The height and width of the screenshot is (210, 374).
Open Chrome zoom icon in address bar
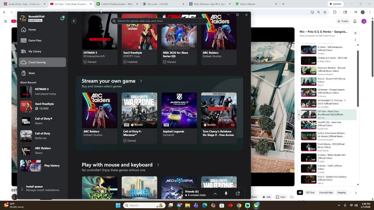coord(318,12)
